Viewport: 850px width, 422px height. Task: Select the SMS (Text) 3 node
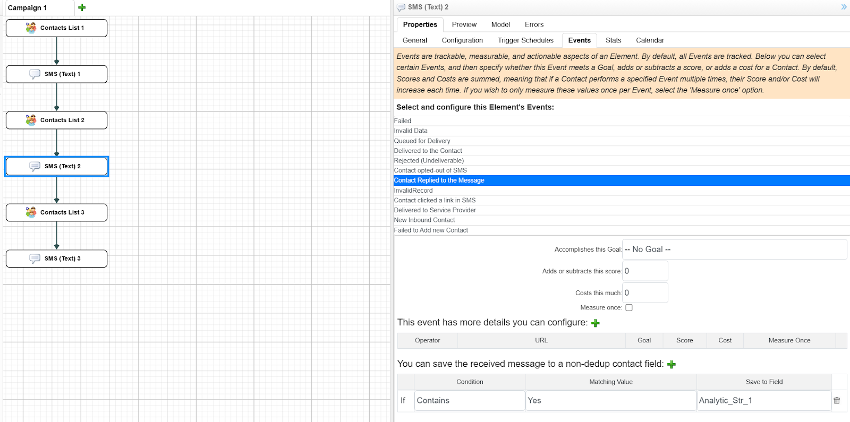(x=57, y=259)
